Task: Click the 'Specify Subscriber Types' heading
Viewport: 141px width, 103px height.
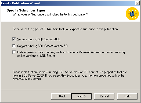Action: [26, 10]
